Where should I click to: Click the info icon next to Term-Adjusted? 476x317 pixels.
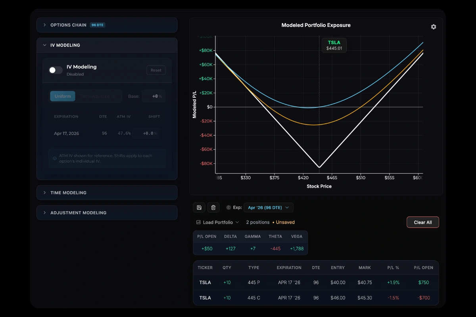pos(113,96)
